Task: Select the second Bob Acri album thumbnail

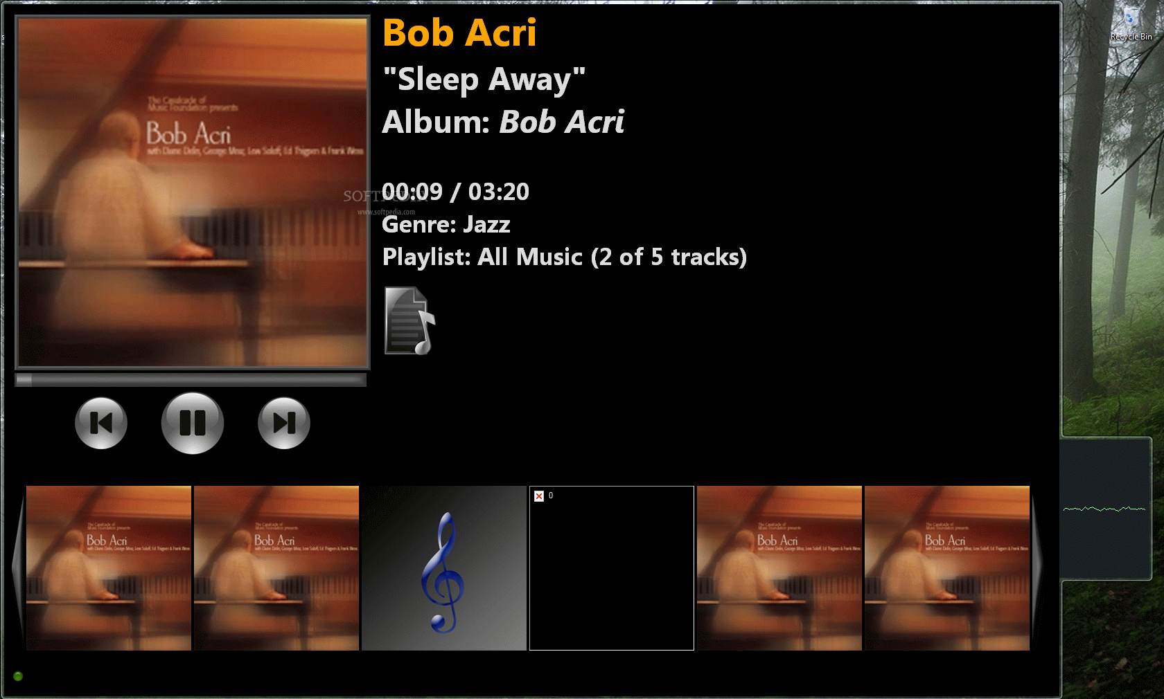Action: (276, 568)
